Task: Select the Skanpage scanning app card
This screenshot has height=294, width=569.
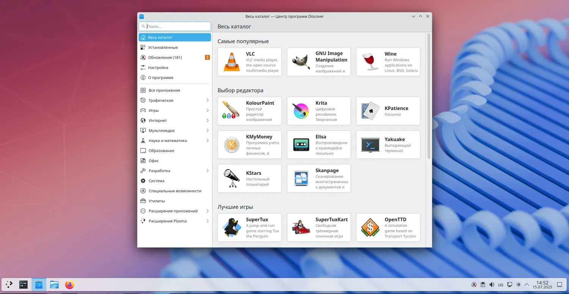Action: click(x=319, y=178)
